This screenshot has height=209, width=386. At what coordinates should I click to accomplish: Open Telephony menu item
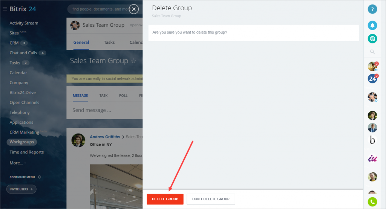[x=20, y=112]
